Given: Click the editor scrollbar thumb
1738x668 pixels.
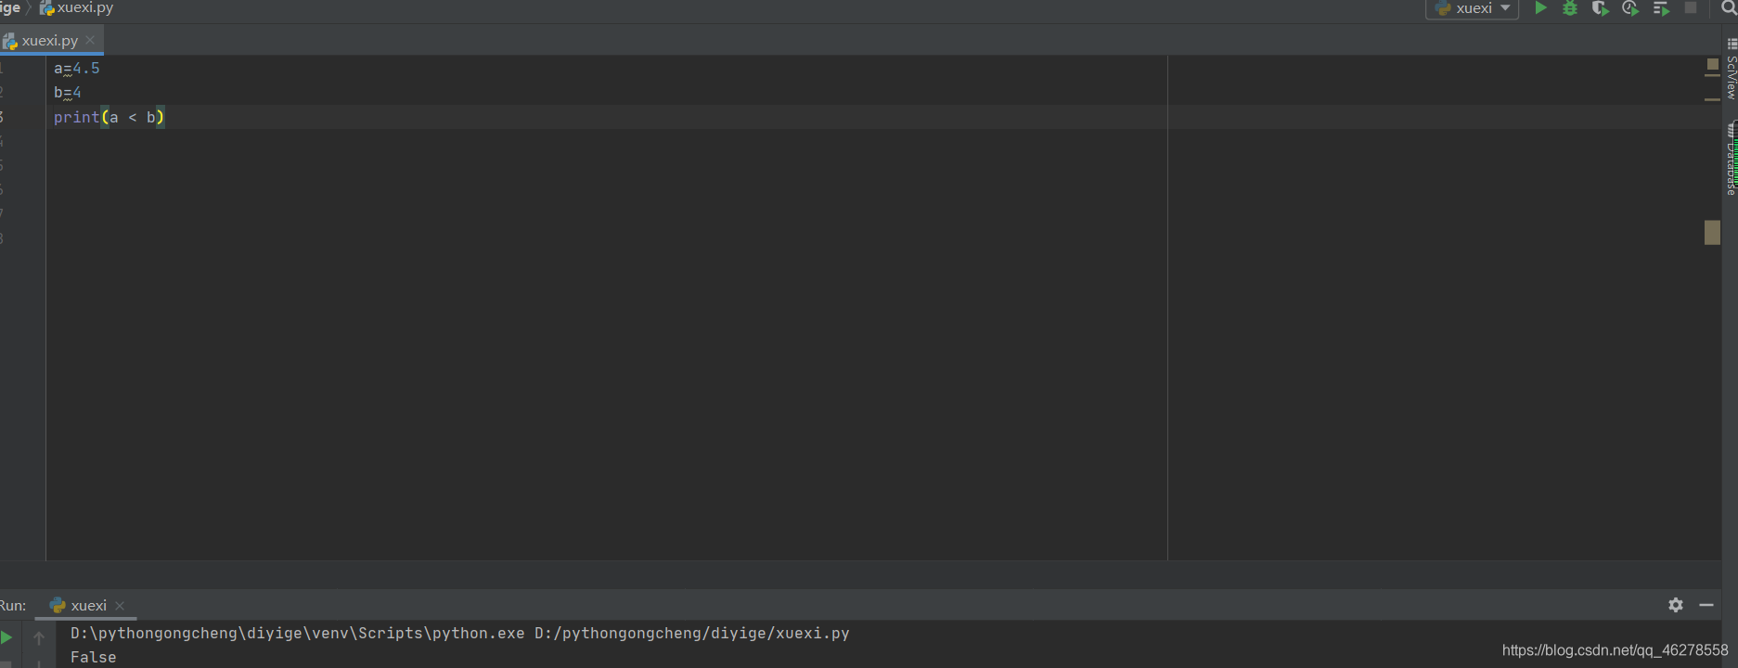Looking at the screenshot, I should pyautogui.click(x=1713, y=232).
